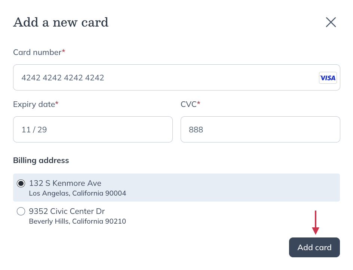Click the Billing address heading
This screenshot has width=353, height=270.
[41, 160]
